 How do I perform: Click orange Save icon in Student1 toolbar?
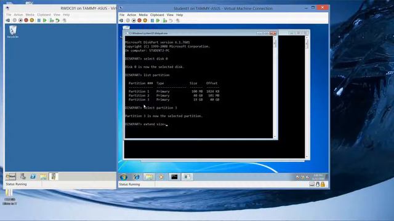[145, 20]
